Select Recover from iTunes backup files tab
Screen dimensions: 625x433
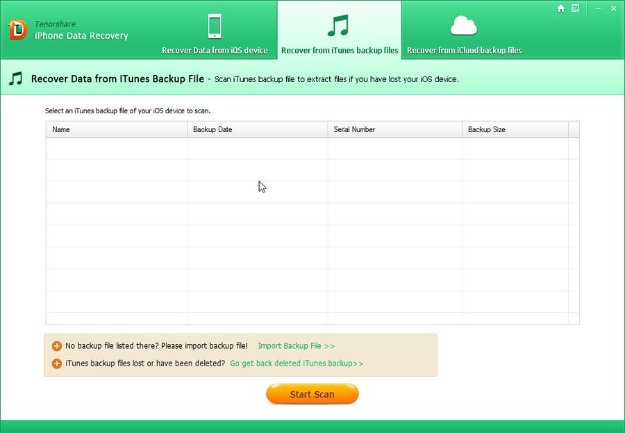[x=340, y=31]
